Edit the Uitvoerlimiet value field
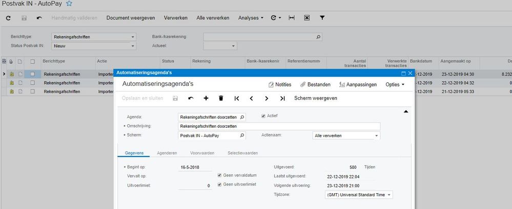Viewport: 512px width, 209px height. pyautogui.click(x=195, y=186)
